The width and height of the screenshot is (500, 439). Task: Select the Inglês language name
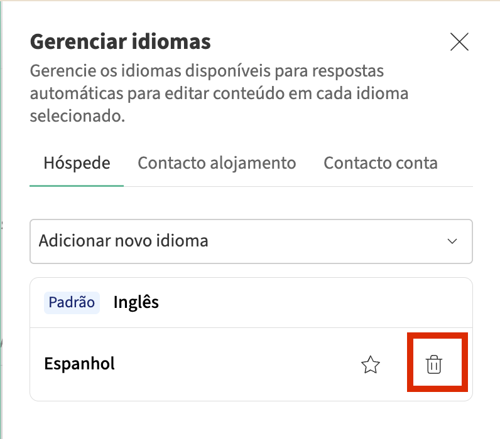pyautogui.click(x=136, y=302)
